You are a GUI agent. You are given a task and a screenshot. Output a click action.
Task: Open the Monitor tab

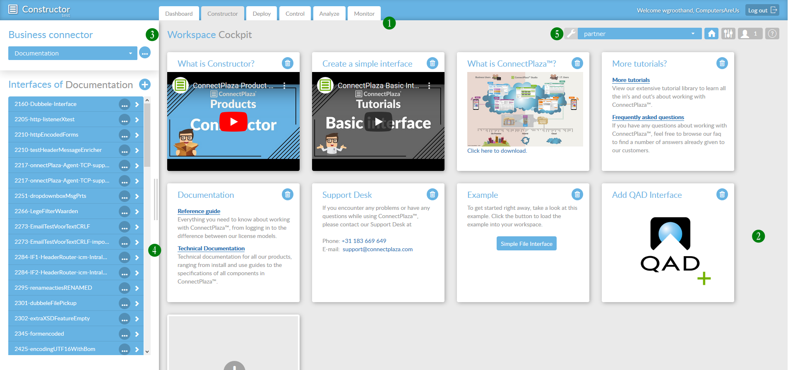pyautogui.click(x=364, y=14)
